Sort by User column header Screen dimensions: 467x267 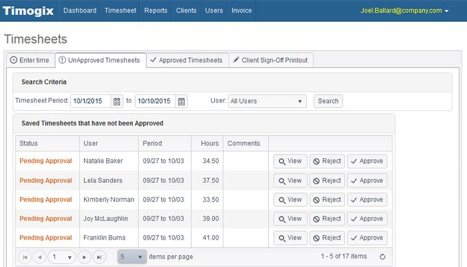pyautogui.click(x=109, y=144)
